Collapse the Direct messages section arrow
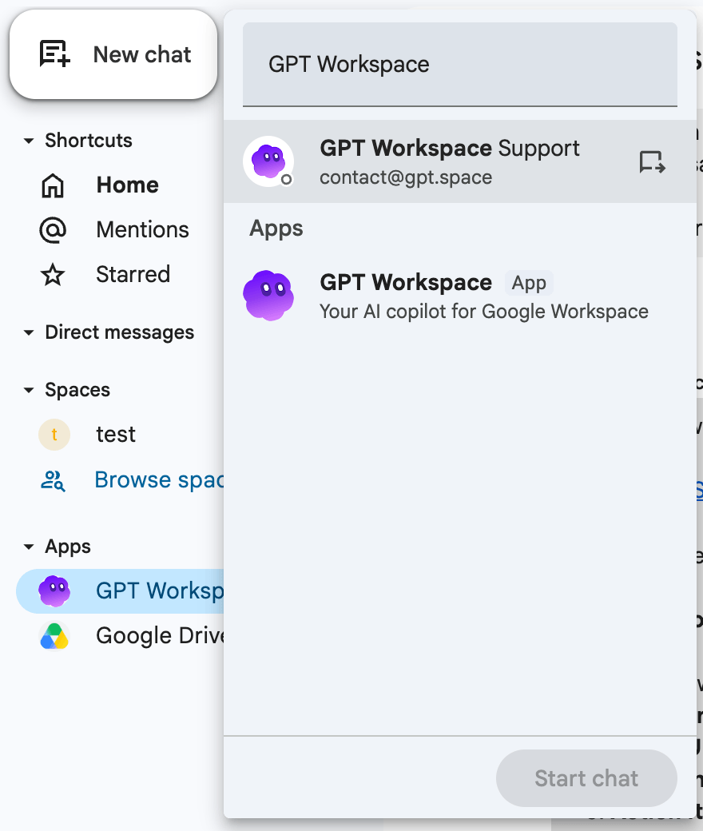703x831 pixels. tap(29, 333)
